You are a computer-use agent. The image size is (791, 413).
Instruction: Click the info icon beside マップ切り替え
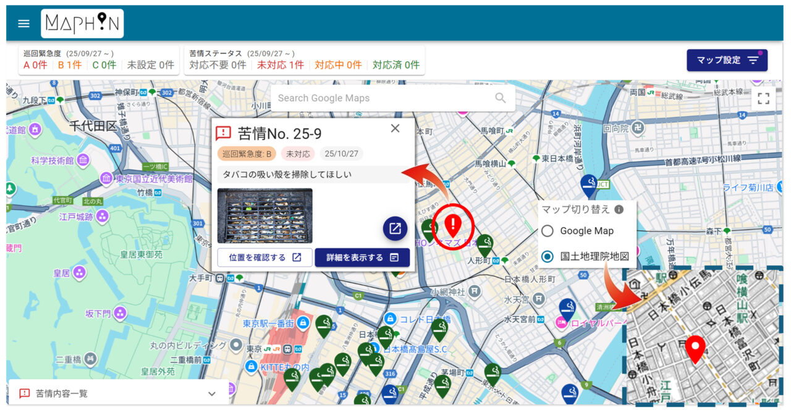619,209
